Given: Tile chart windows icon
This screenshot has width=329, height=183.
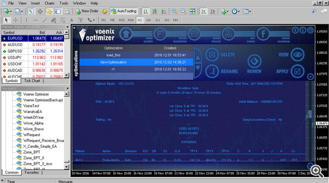Looking at the screenshot, I should click(x=192, y=11).
